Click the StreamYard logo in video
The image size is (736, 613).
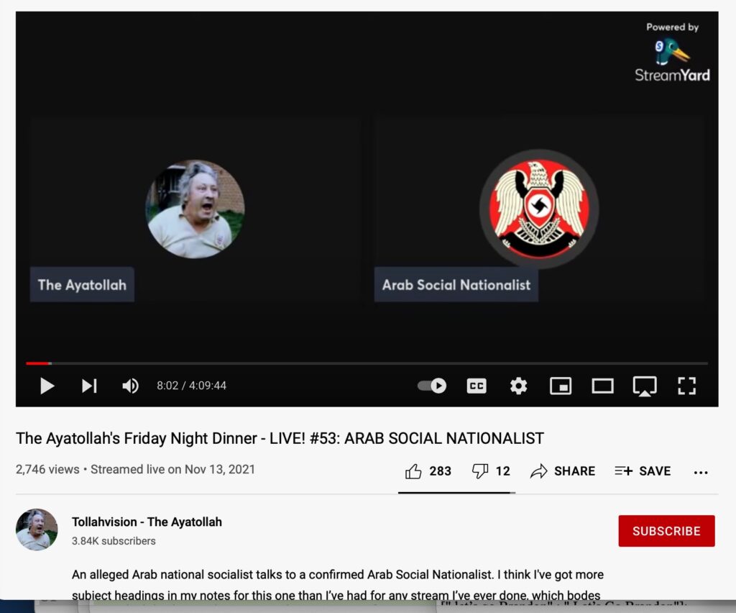(673, 59)
